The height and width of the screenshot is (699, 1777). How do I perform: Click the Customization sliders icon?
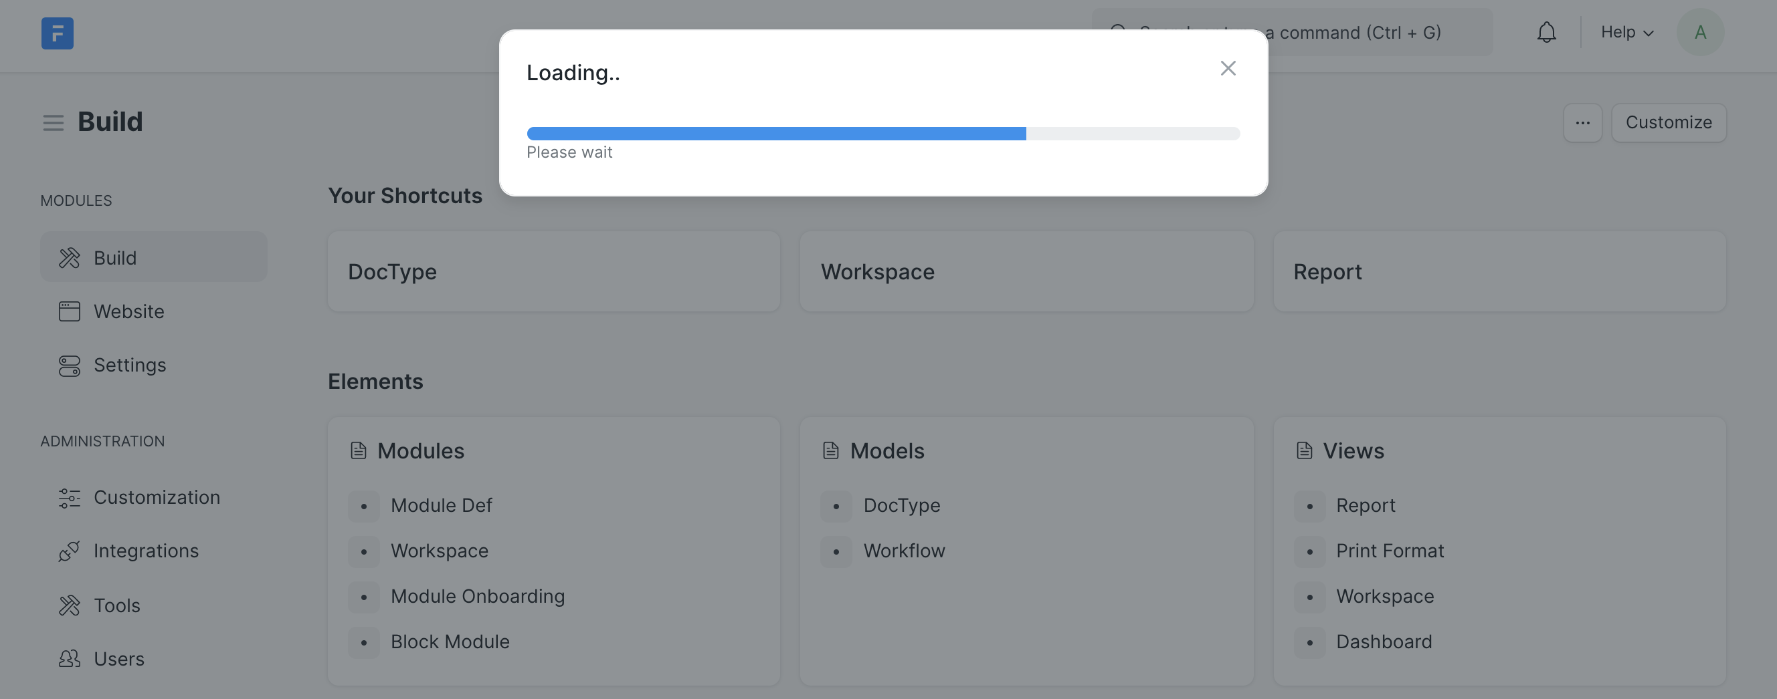point(69,498)
